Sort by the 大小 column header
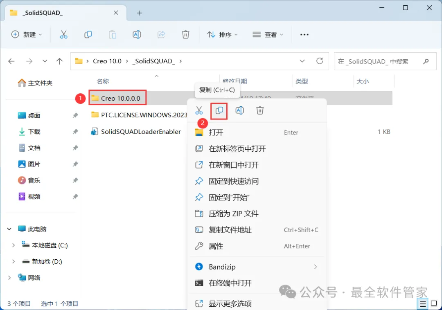Viewport: 442px width, 310px height. [363, 81]
